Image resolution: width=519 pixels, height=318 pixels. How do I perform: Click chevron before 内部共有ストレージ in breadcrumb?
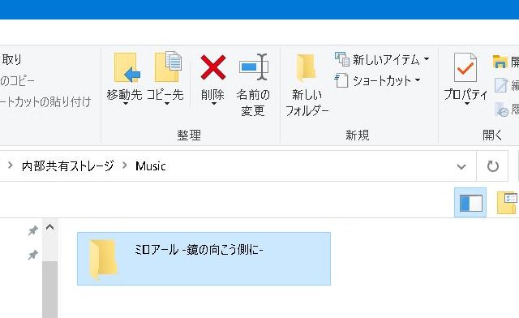pyautogui.click(x=11, y=165)
